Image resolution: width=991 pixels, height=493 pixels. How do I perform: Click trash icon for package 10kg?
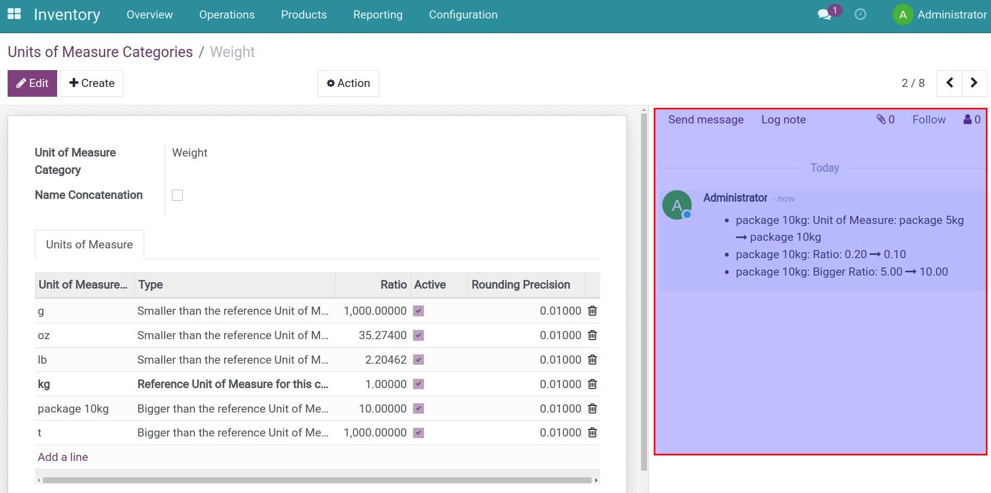click(x=593, y=409)
